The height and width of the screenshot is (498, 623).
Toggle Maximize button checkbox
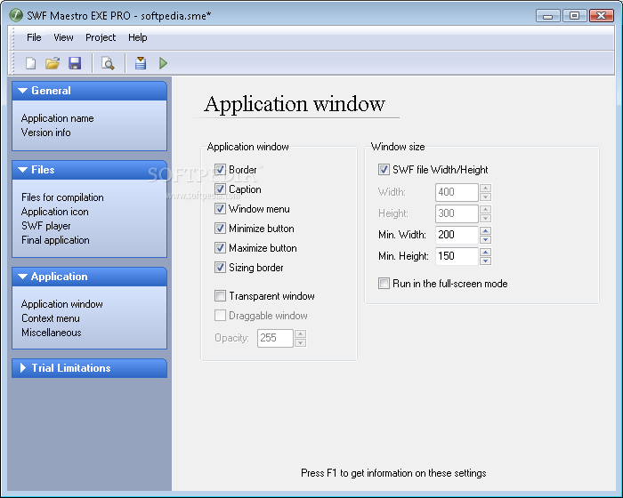coord(220,248)
